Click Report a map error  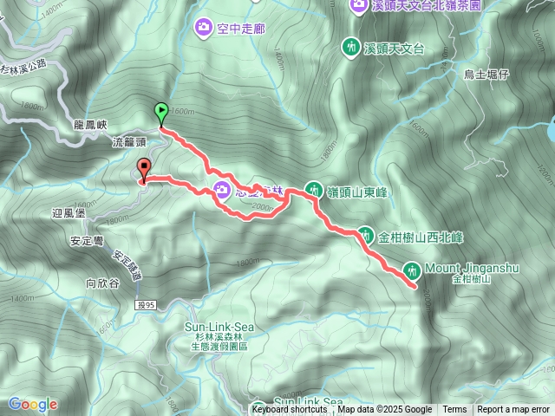513,410
